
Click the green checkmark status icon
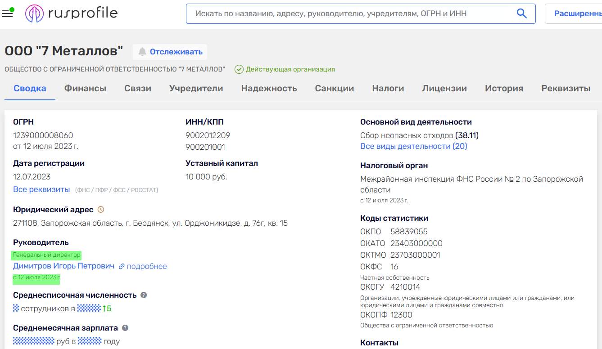[239, 69]
